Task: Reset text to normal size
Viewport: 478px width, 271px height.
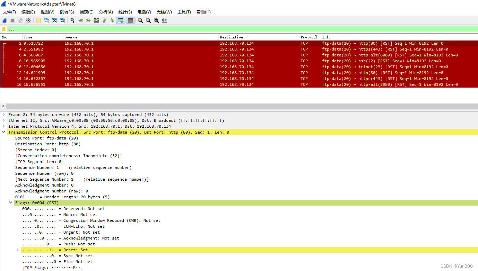Action: 156,20
